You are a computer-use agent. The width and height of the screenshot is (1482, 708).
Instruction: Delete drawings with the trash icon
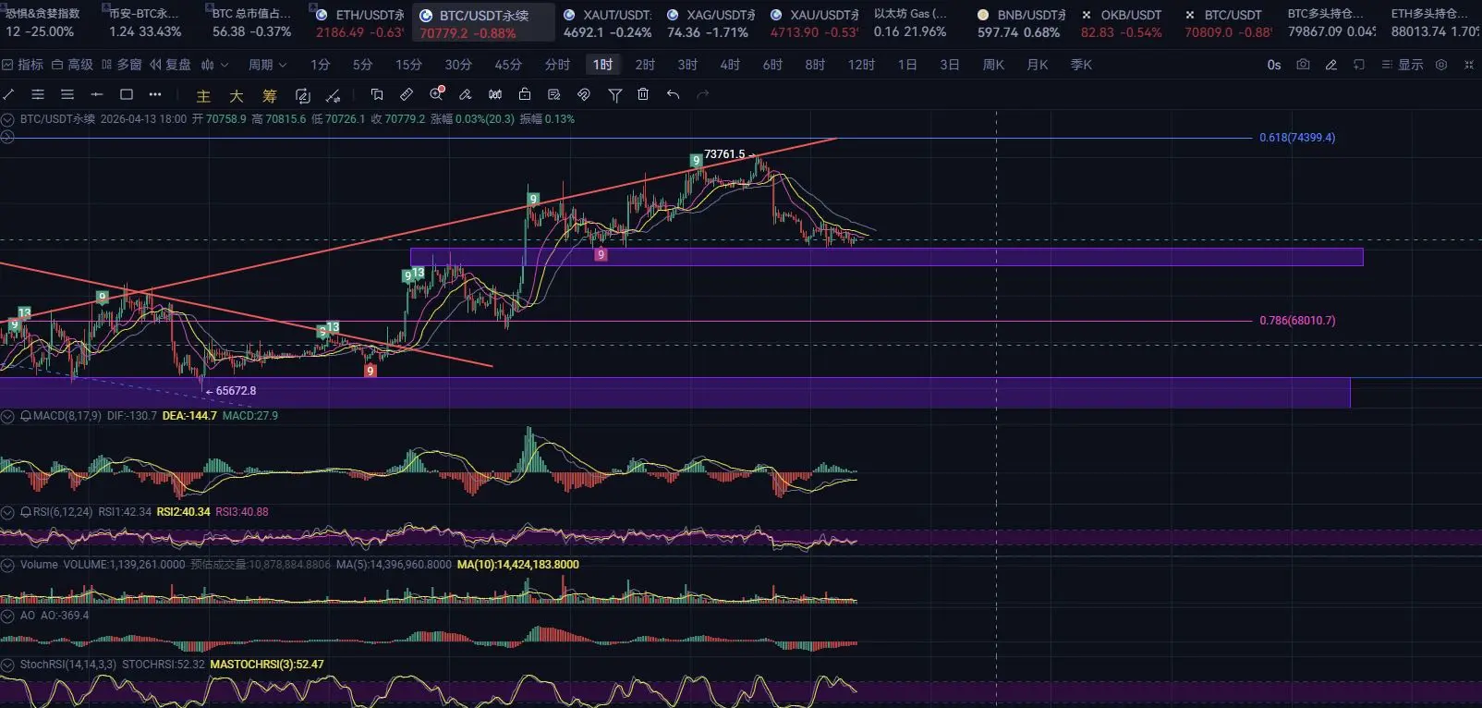tap(643, 94)
